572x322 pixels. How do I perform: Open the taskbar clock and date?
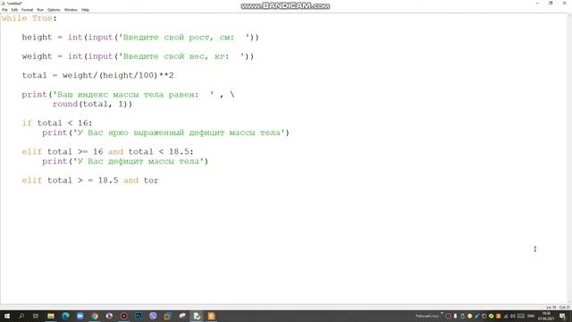click(546, 316)
